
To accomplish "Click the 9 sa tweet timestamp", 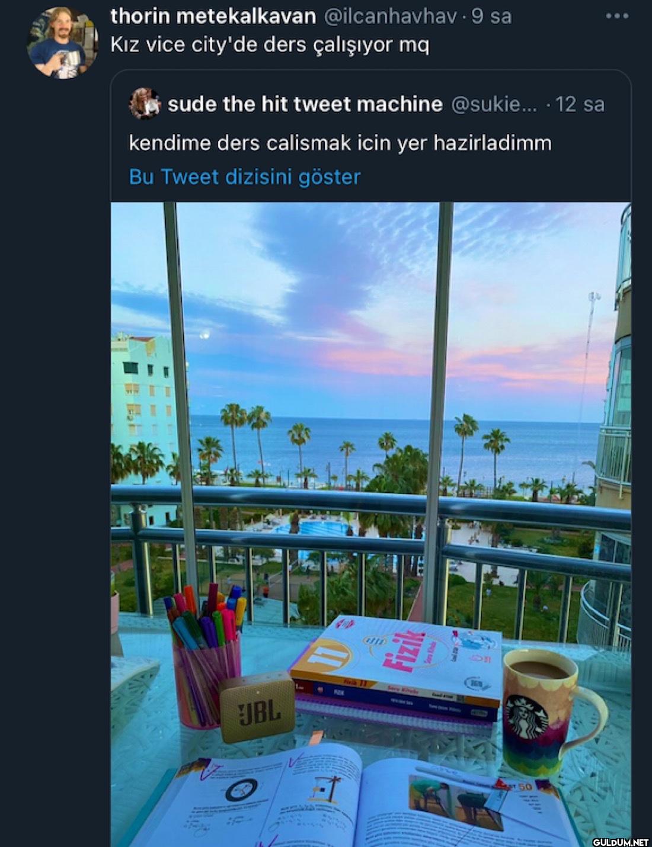I will tap(491, 16).
